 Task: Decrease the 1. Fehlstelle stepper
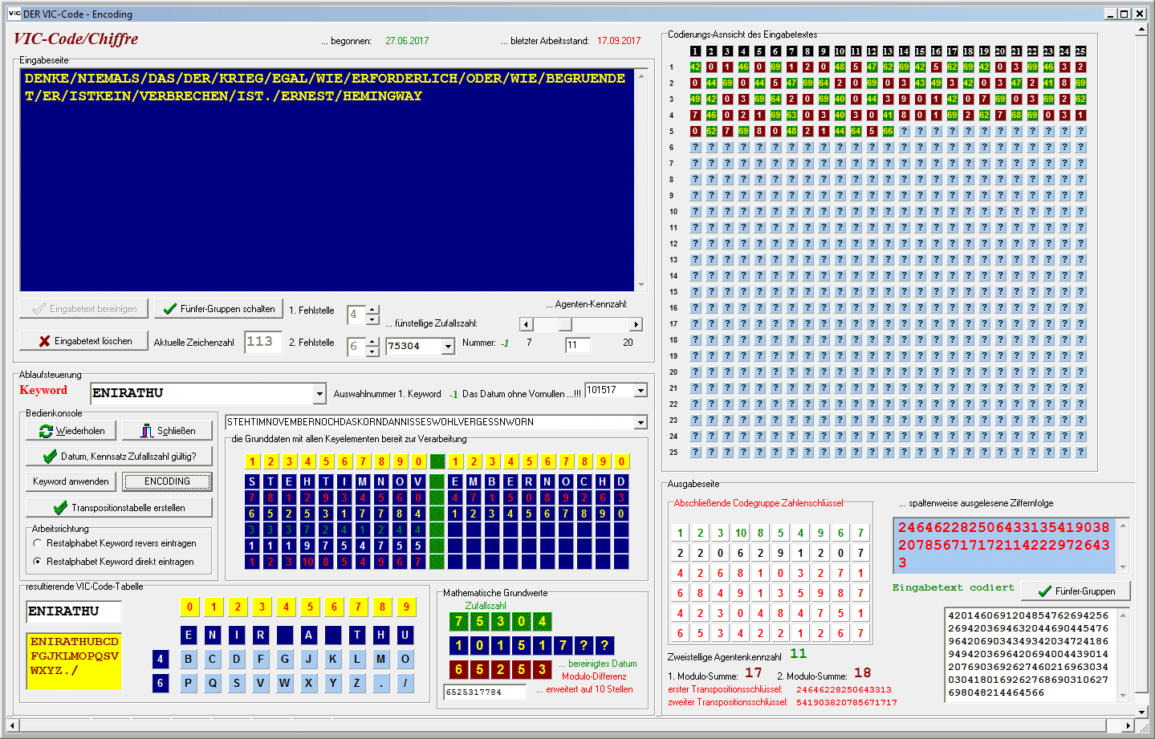click(x=372, y=319)
